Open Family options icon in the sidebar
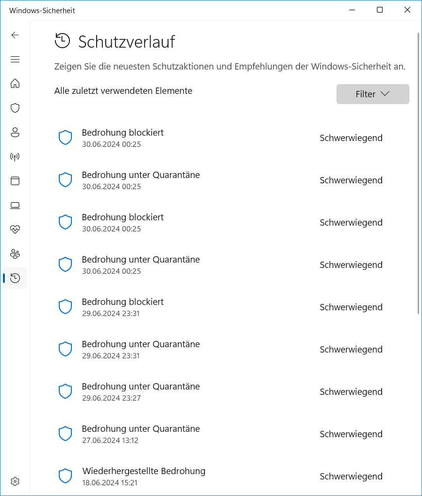 [15, 254]
